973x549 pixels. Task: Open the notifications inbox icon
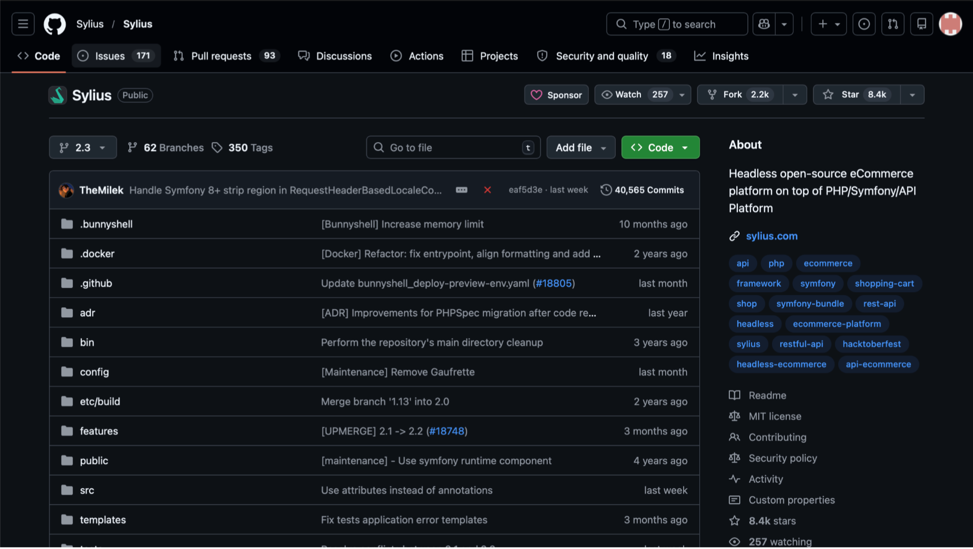click(922, 24)
